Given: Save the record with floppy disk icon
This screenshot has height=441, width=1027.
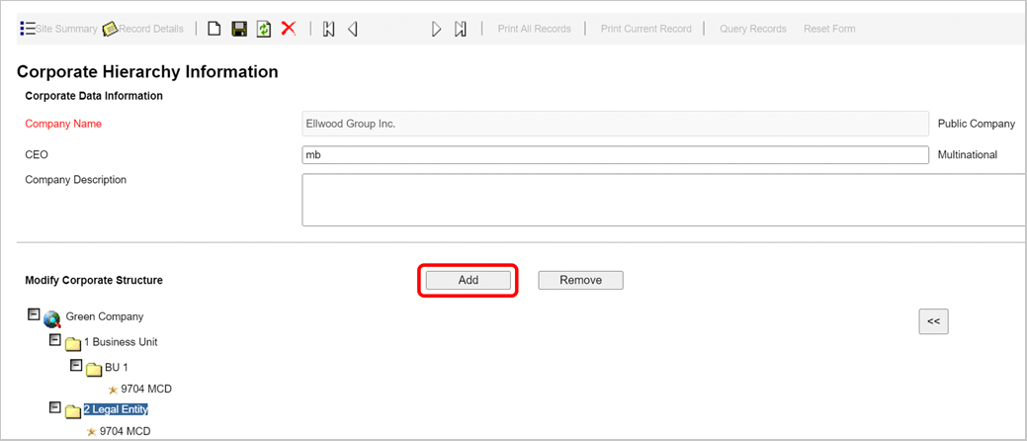Looking at the screenshot, I should click(x=239, y=29).
